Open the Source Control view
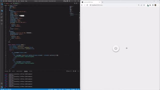Screen dimensions: 160x90 [x=2, y=10]
